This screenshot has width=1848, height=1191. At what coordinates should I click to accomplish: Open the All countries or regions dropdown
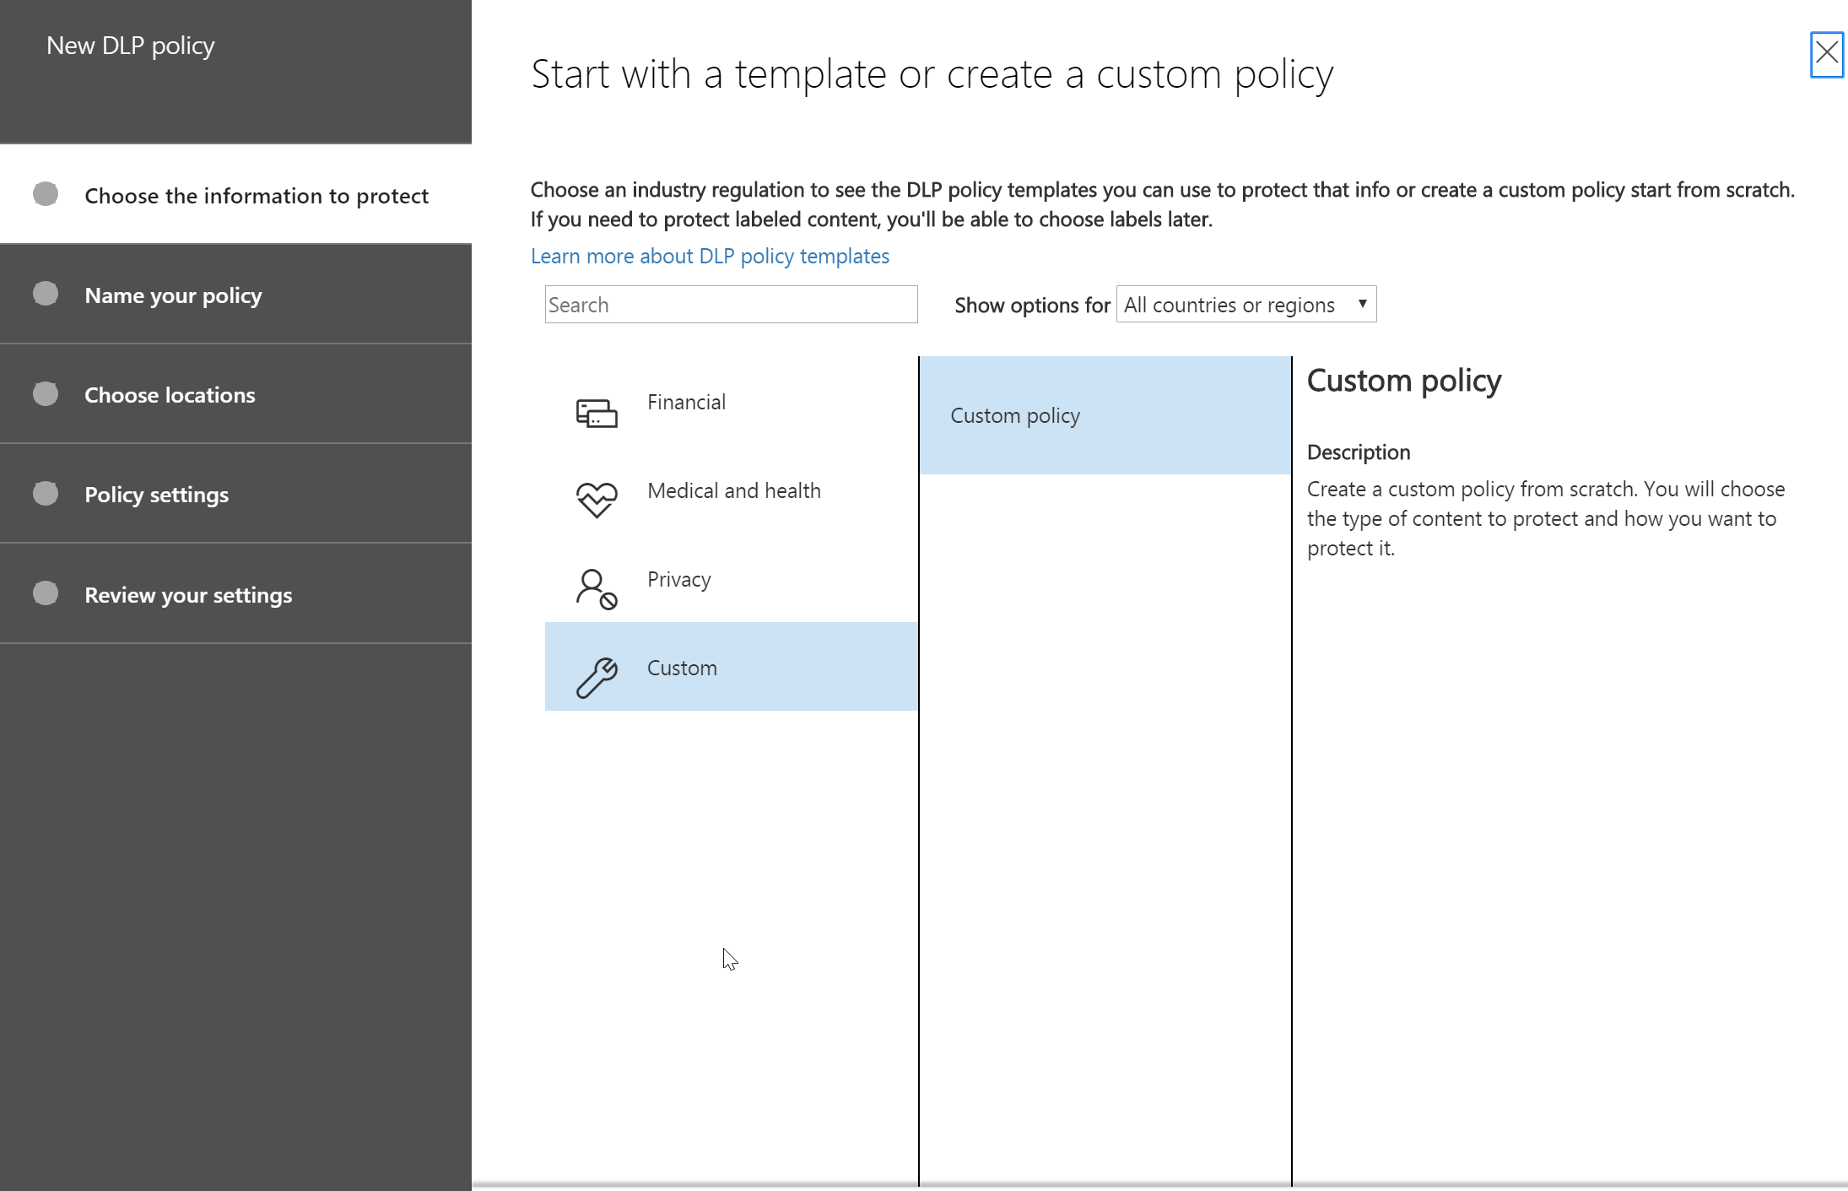[x=1246, y=304]
